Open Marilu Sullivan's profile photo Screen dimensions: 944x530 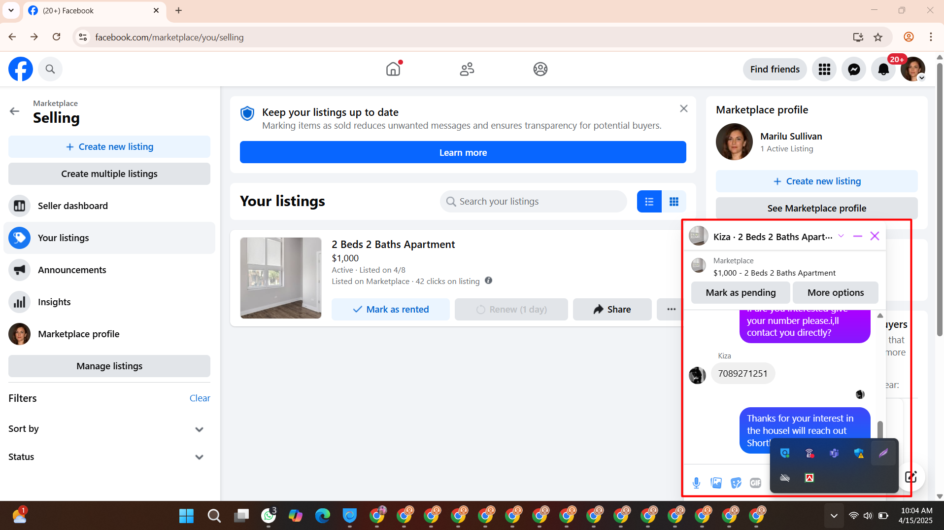click(734, 141)
